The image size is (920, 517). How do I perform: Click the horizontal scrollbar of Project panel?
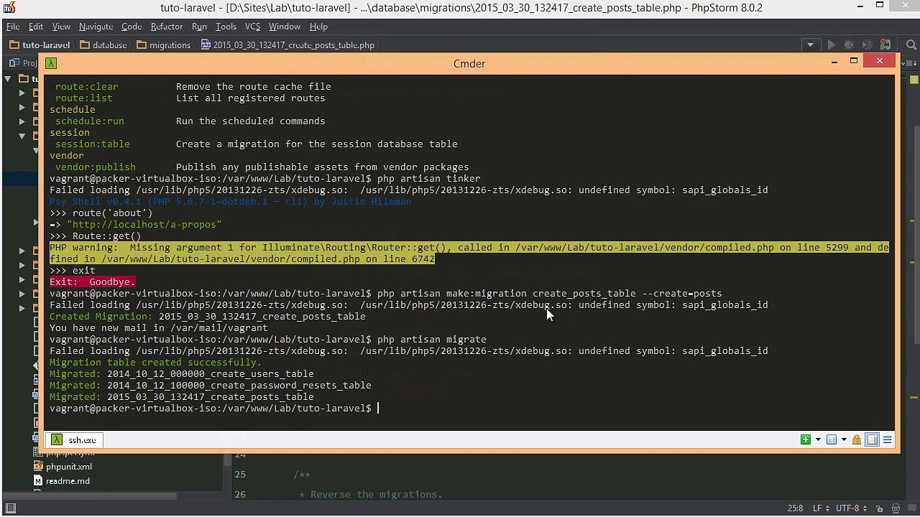(x=90, y=495)
